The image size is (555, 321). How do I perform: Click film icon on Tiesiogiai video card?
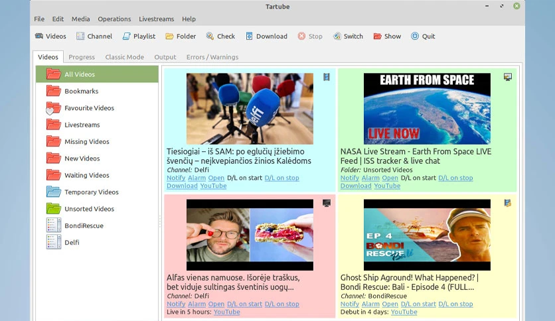click(327, 77)
